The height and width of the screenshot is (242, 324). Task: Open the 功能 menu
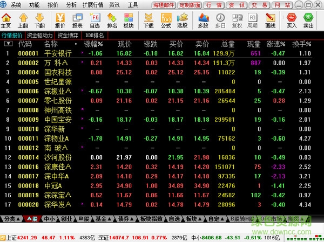34,5
